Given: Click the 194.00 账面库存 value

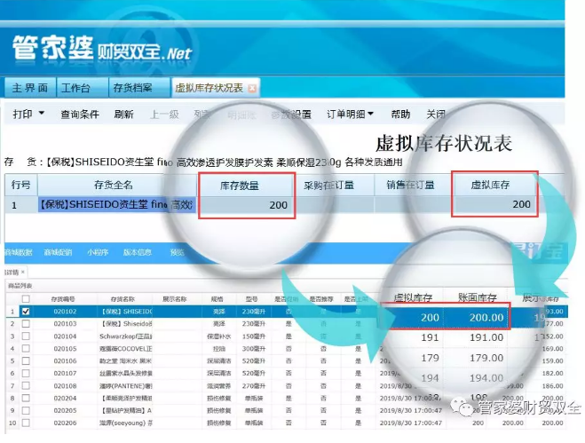Looking at the screenshot, I should (486, 378).
